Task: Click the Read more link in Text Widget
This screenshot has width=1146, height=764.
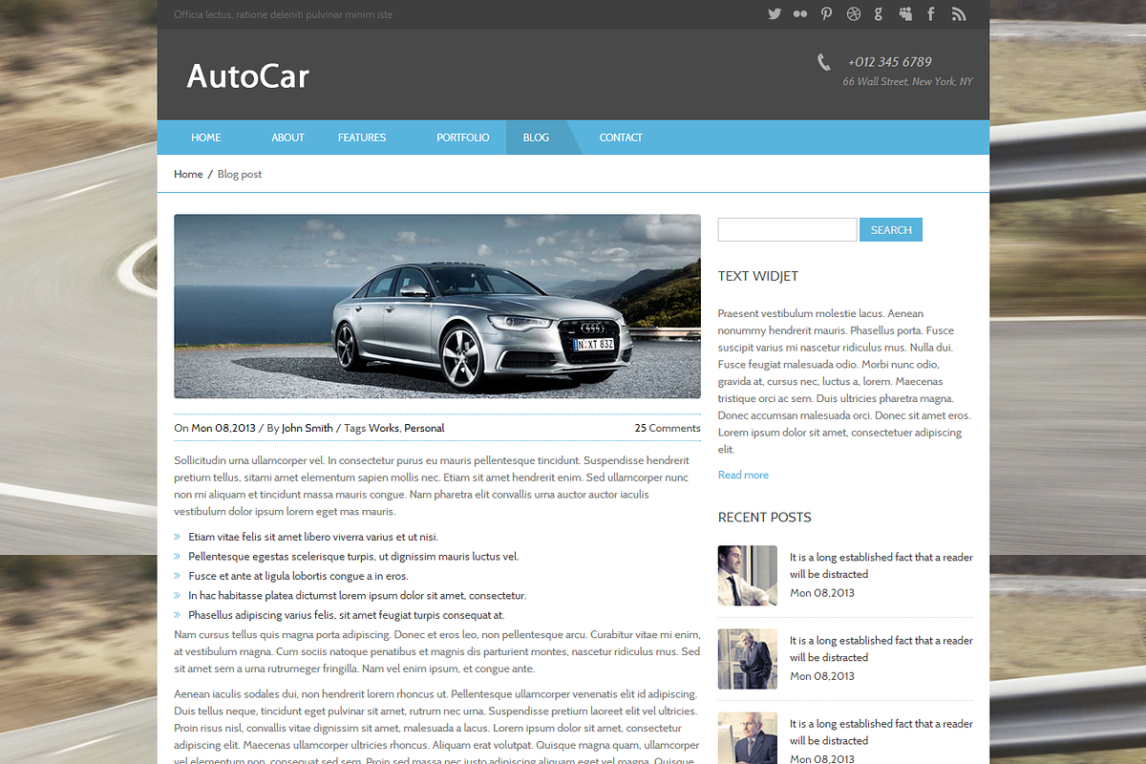Action: tap(743, 475)
